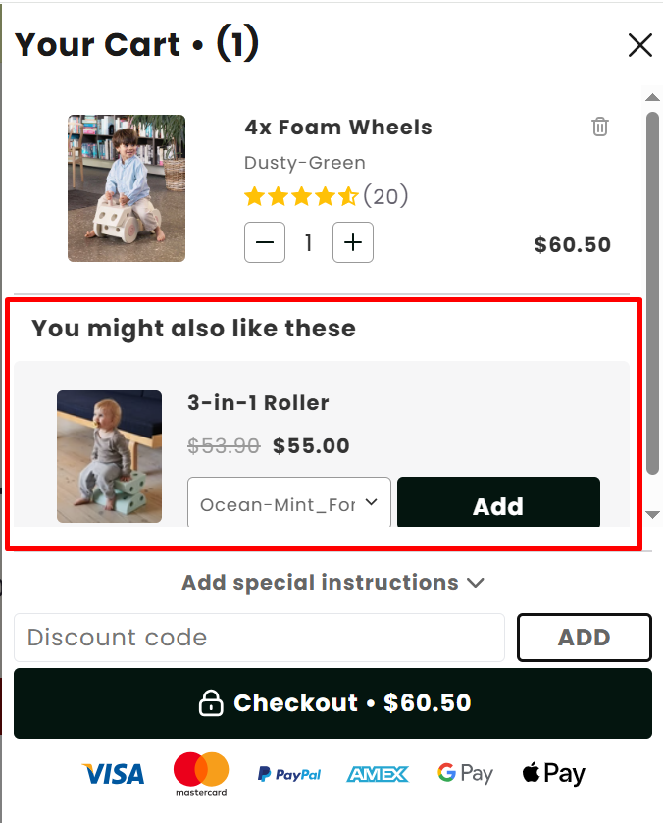Open the 3-in-1 Roller product image
This screenshot has height=823, width=663.
click(x=109, y=456)
